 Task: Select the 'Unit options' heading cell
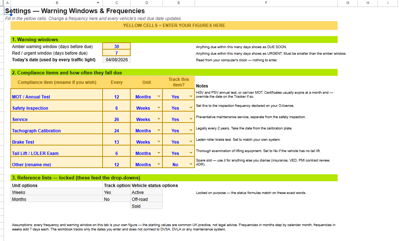pos(57,185)
